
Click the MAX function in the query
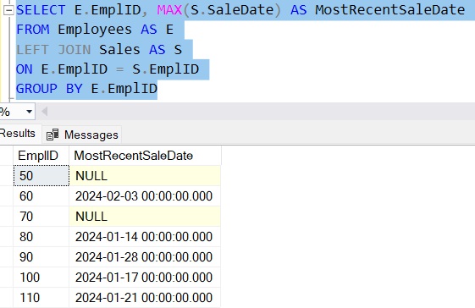point(169,10)
